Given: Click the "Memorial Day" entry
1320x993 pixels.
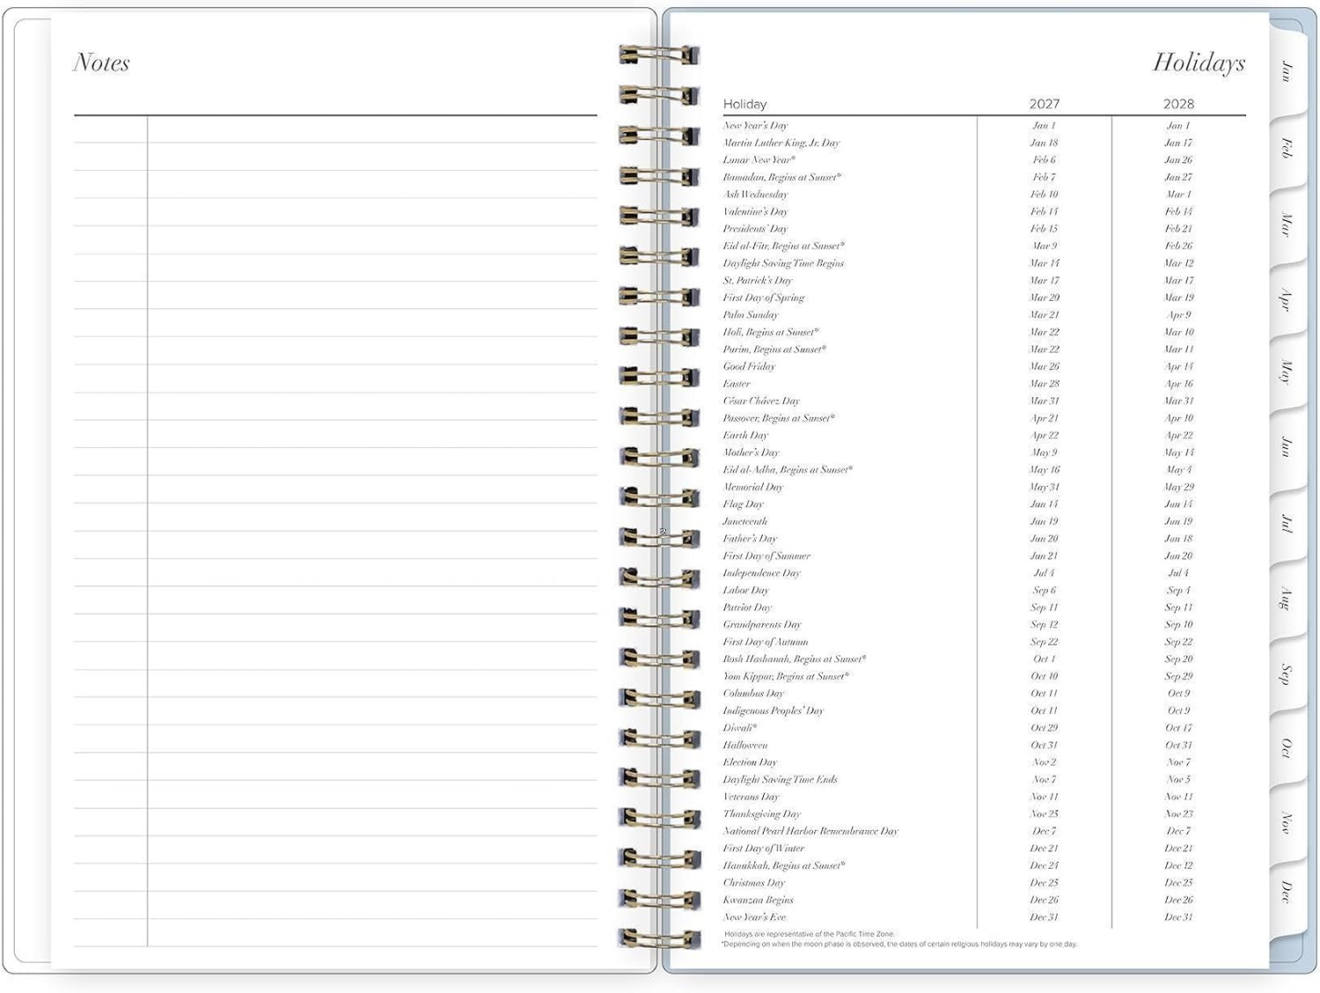Looking at the screenshot, I should (752, 487).
